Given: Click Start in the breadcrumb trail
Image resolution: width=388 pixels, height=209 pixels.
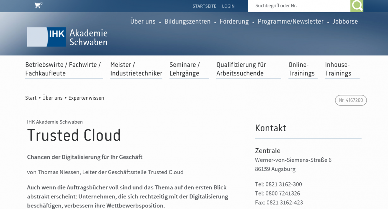Looking at the screenshot, I should coord(31,98).
